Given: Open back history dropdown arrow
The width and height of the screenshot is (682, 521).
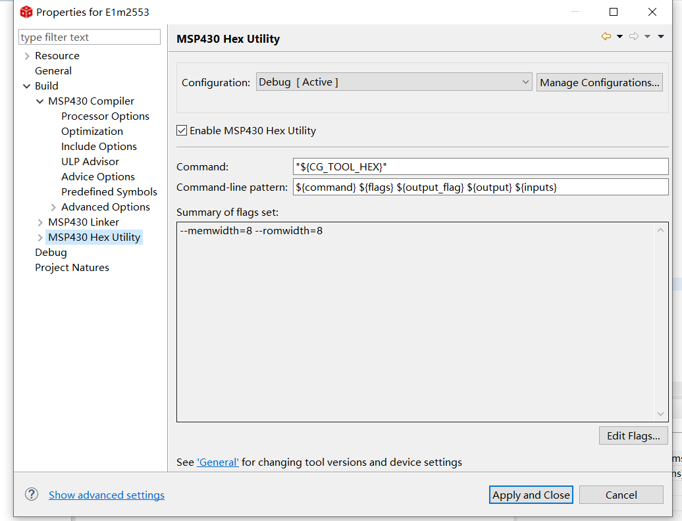Looking at the screenshot, I should click(x=619, y=36).
